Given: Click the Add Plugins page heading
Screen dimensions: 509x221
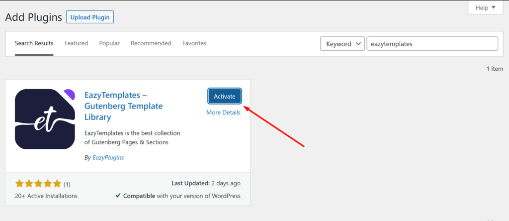Looking at the screenshot, I should click(x=33, y=17).
